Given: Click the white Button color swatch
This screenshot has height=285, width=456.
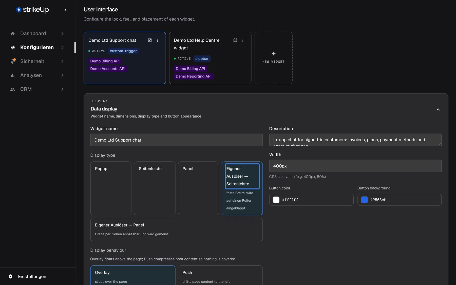Looking at the screenshot, I should (x=276, y=200).
